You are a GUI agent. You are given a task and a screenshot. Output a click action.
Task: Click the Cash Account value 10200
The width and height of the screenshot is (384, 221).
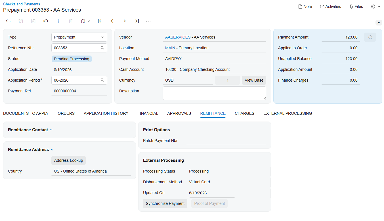[198, 69]
